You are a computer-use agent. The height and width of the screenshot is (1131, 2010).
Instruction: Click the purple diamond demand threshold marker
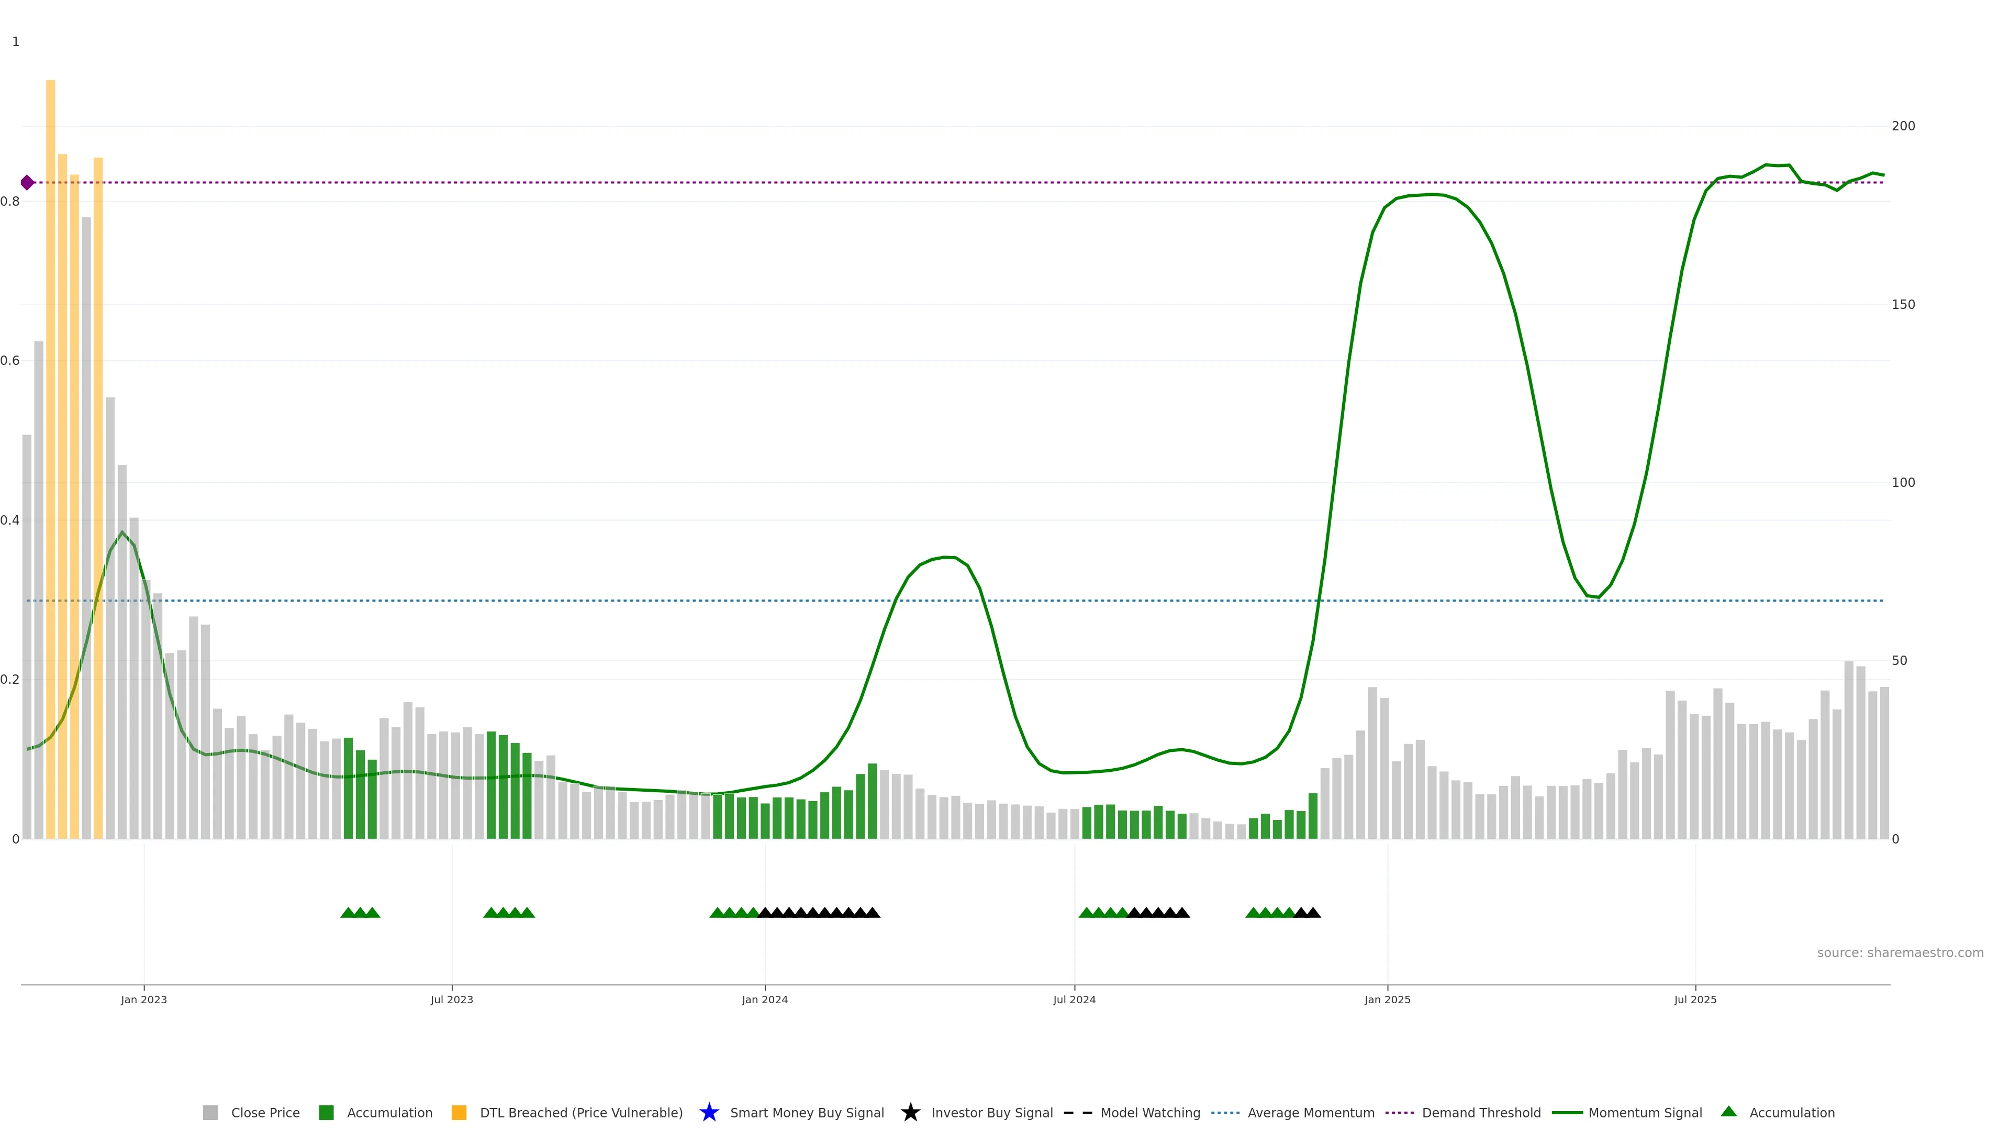27,183
